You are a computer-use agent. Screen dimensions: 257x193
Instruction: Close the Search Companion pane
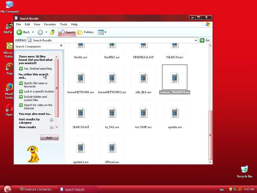(x=61, y=45)
